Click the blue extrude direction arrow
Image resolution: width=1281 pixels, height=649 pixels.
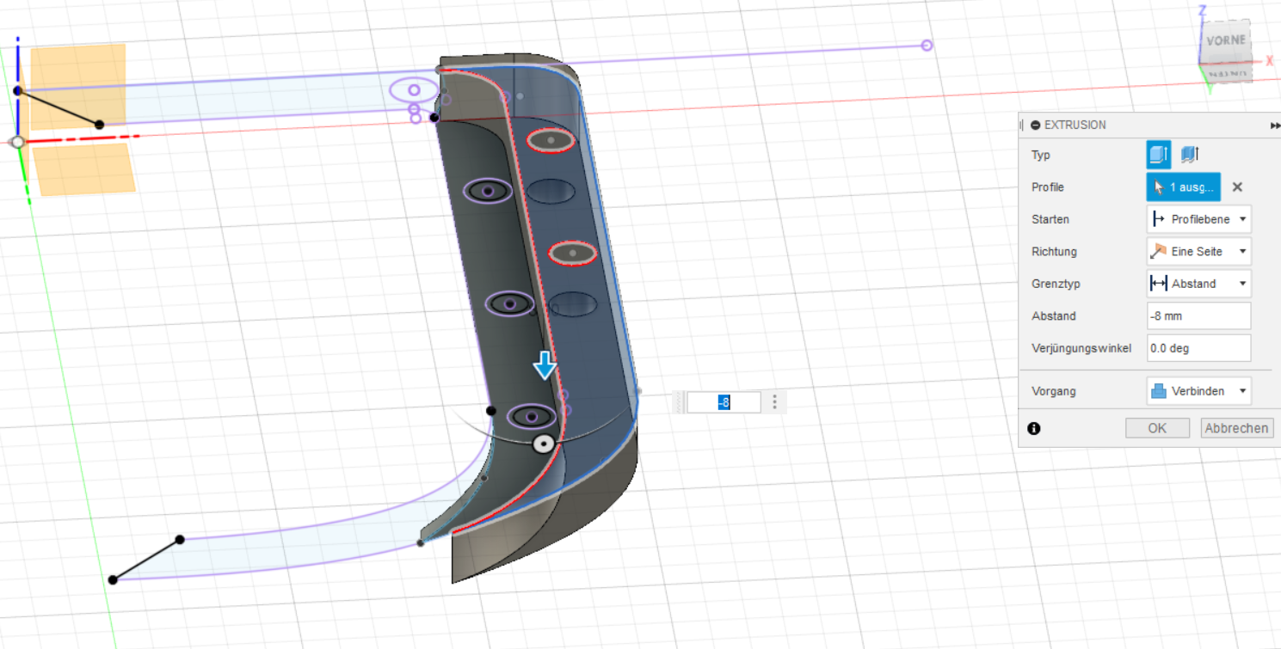(x=544, y=366)
